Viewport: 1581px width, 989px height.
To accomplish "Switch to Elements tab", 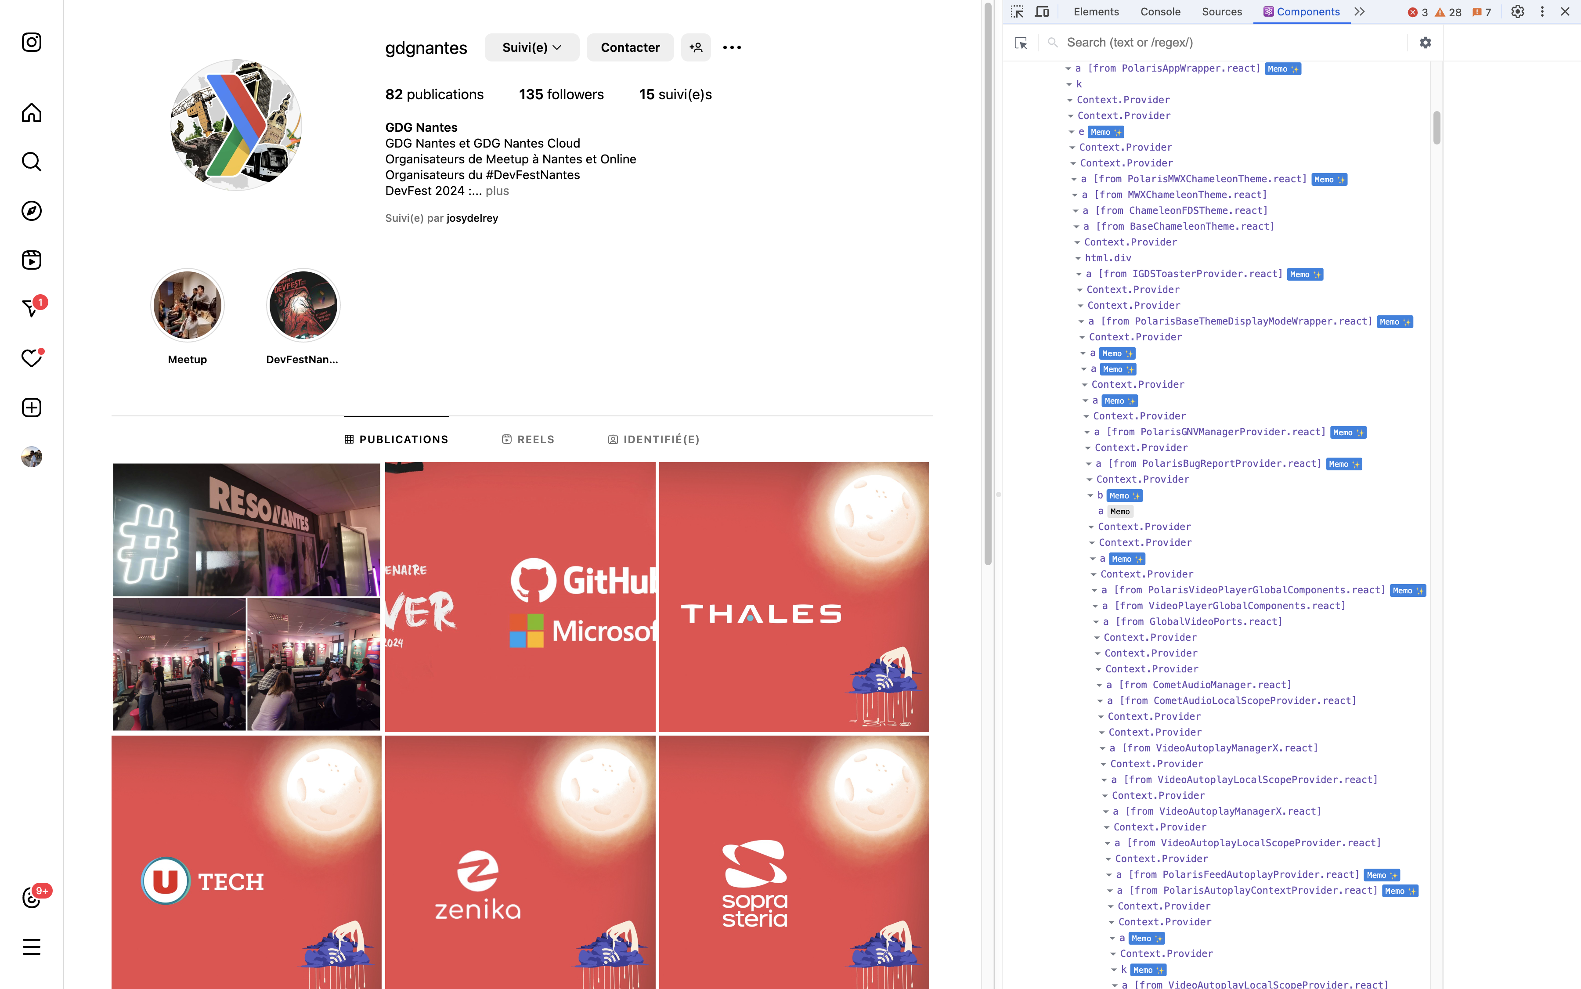I will (1096, 12).
